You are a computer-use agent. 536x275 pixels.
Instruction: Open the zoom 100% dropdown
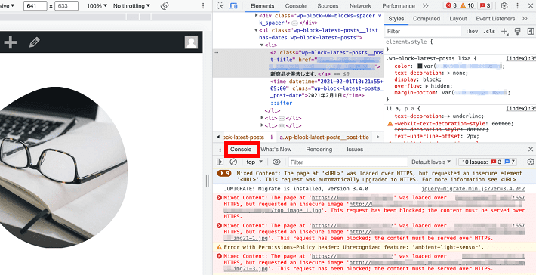click(97, 6)
